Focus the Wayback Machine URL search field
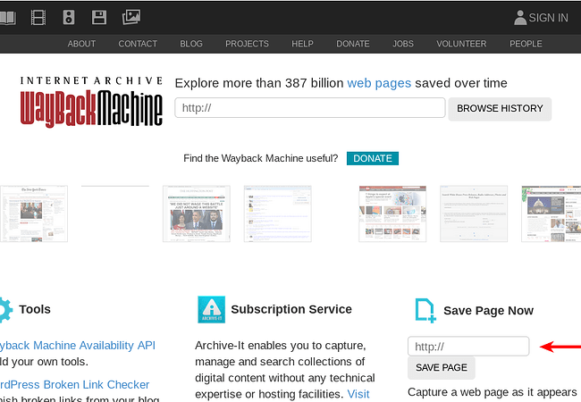Image resolution: width=581 pixels, height=402 pixels. (x=310, y=108)
